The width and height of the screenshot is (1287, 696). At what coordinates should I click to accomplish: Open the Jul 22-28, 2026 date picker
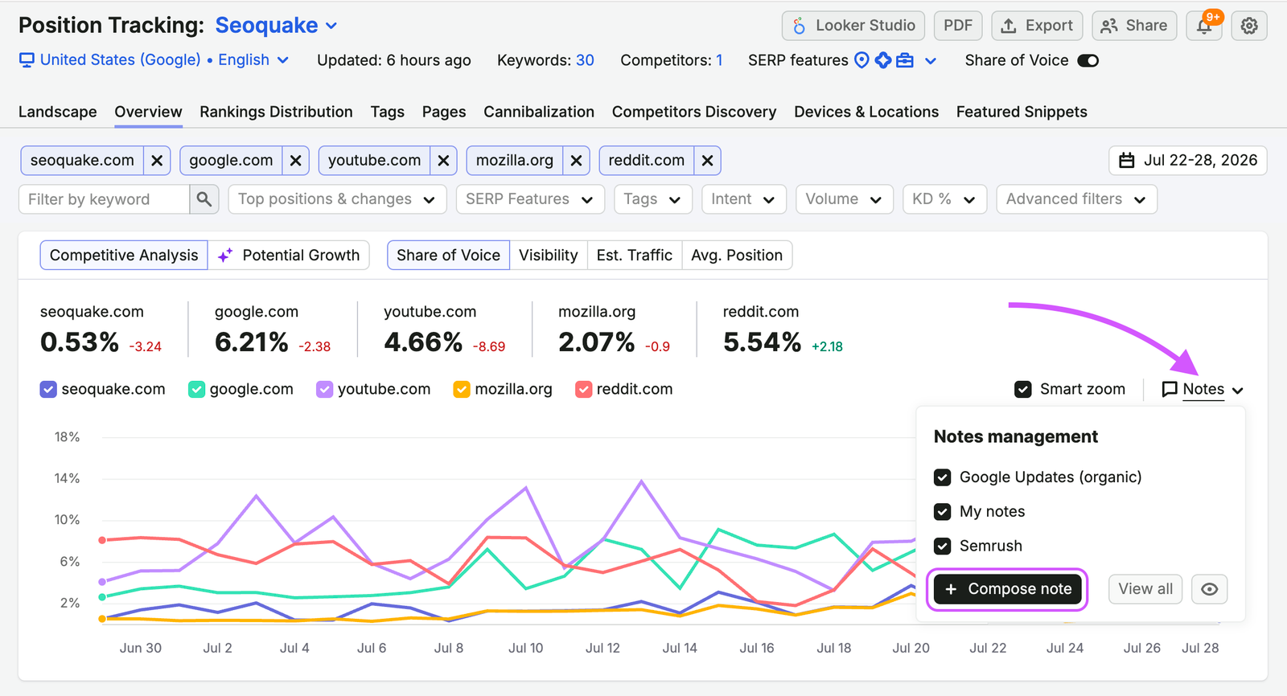[1188, 161]
